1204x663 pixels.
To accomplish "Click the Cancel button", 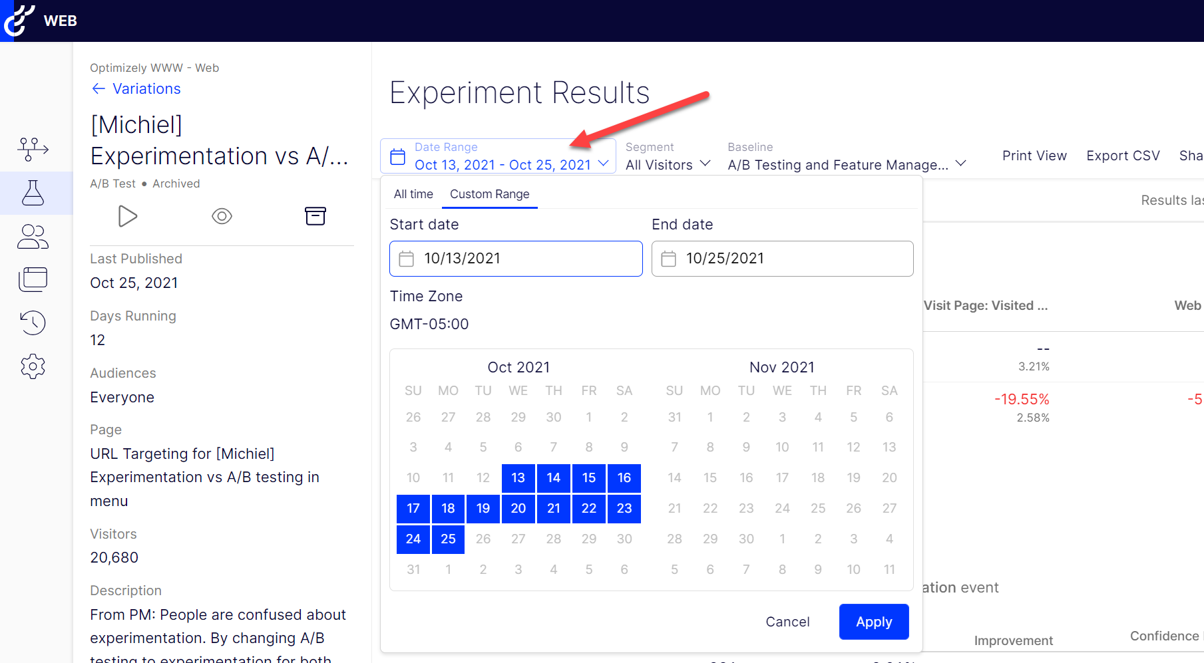I will point(787,622).
